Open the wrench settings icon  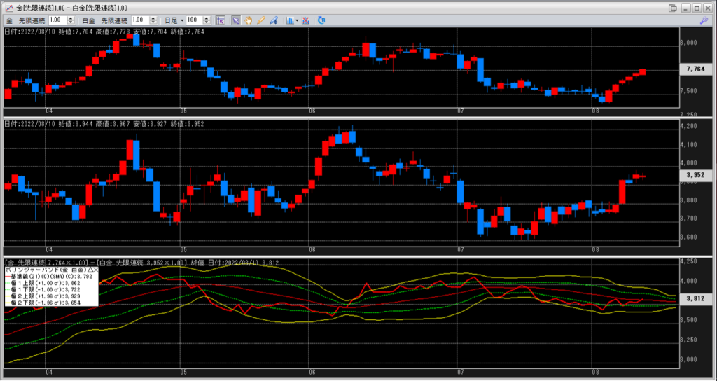coord(704,20)
